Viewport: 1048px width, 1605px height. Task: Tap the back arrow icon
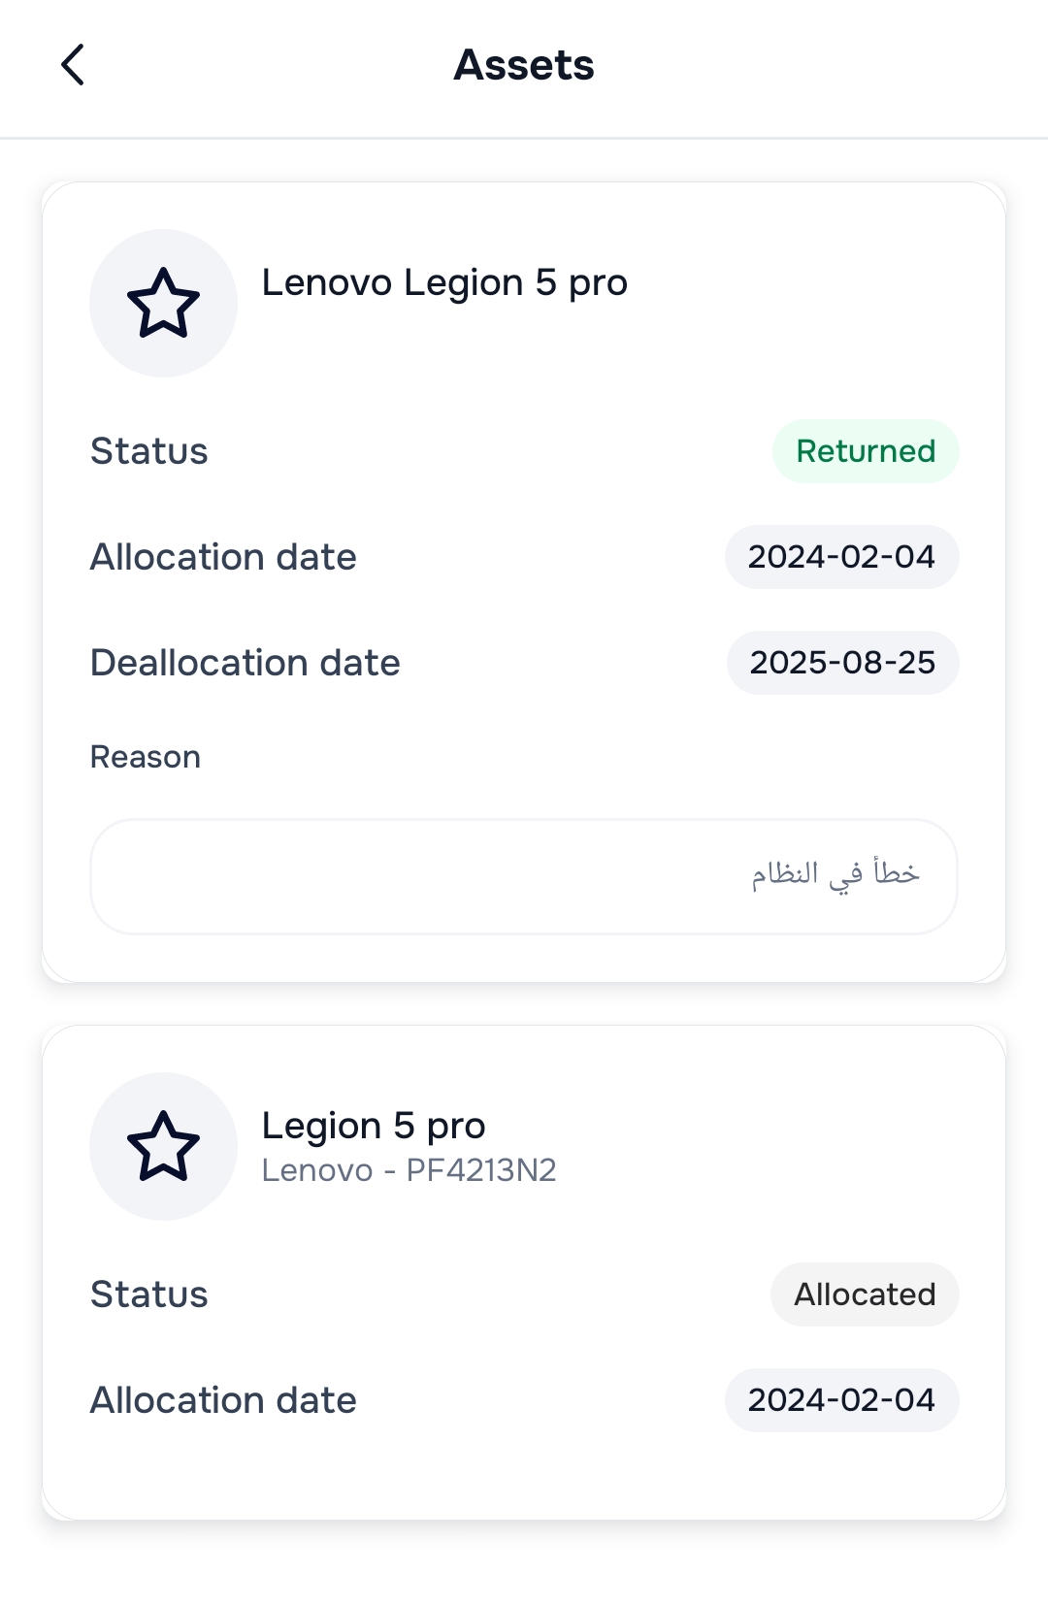(x=73, y=65)
